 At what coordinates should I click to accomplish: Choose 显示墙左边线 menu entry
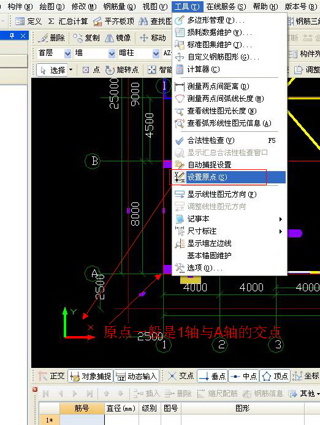pyautogui.click(x=229, y=243)
